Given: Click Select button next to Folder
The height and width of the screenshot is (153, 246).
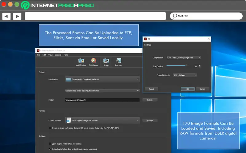Looking at the screenshot, I should coord(150,100).
